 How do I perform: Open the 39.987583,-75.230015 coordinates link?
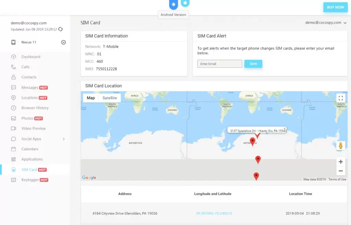click(x=214, y=213)
